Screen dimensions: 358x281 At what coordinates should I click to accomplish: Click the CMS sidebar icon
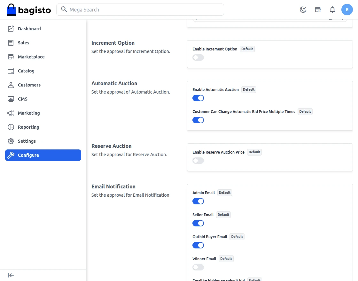pyautogui.click(x=11, y=99)
